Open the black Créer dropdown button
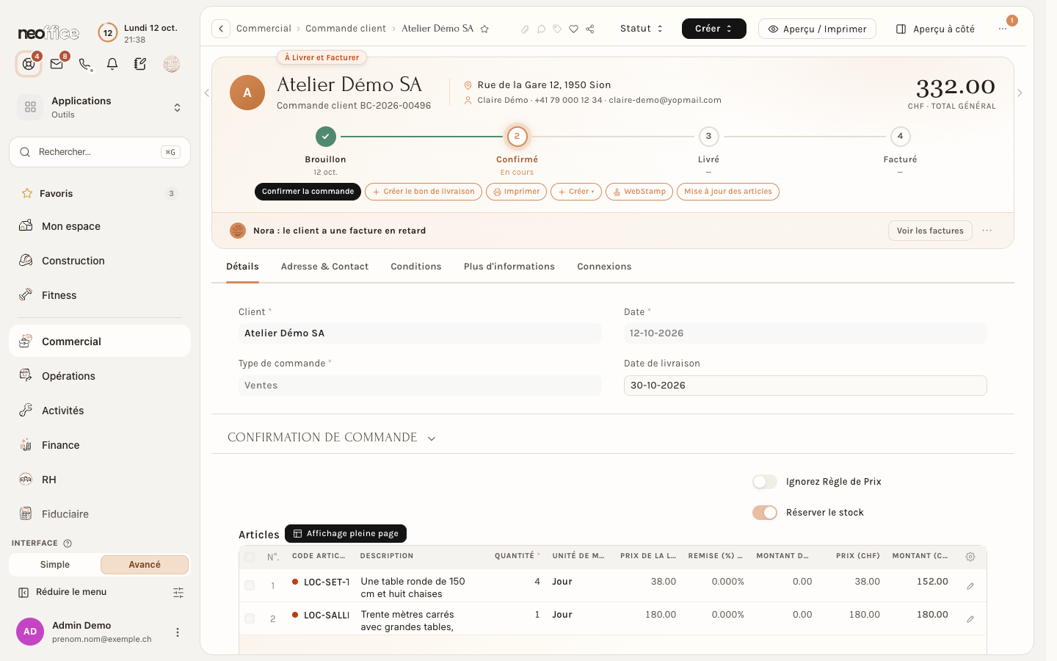Image resolution: width=1057 pixels, height=661 pixels. [714, 29]
